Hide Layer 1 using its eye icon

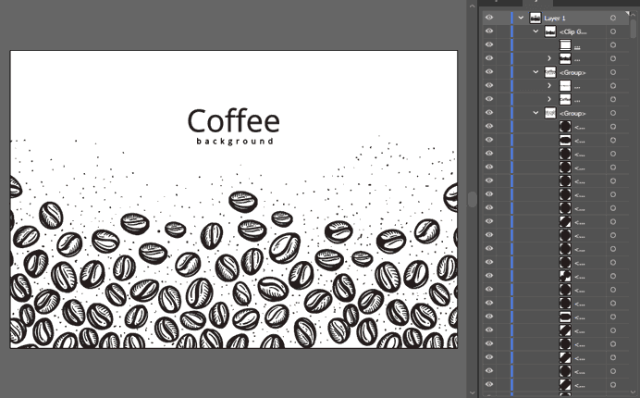(489, 18)
